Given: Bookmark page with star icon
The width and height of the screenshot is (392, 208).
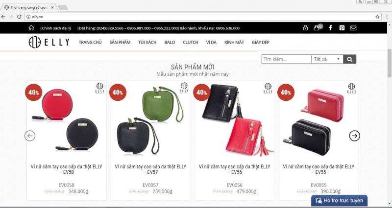Looking at the screenshot, I should 377,17.
